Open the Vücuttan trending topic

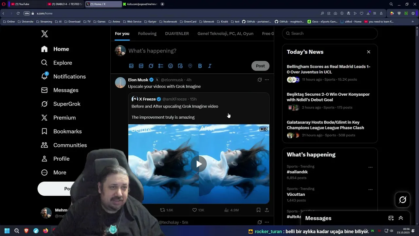(296, 194)
